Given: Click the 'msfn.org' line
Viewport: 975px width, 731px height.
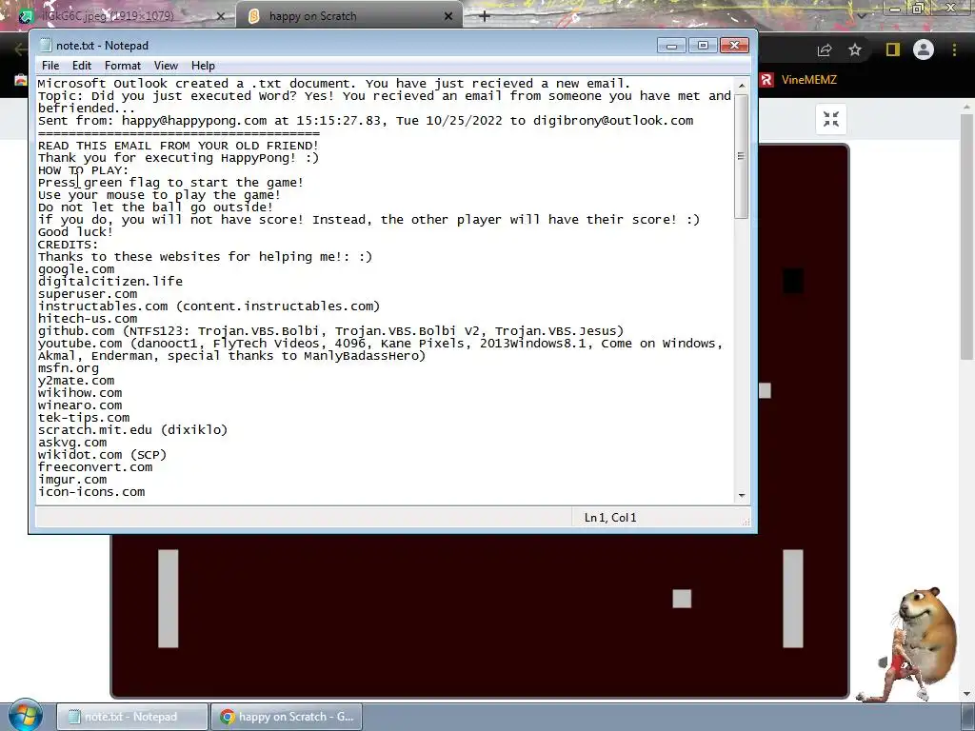Looking at the screenshot, I should [x=69, y=368].
